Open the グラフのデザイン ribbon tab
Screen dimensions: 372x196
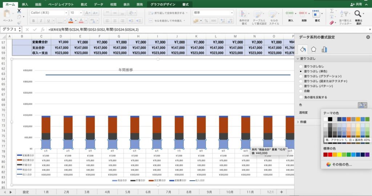(x=162, y=4)
